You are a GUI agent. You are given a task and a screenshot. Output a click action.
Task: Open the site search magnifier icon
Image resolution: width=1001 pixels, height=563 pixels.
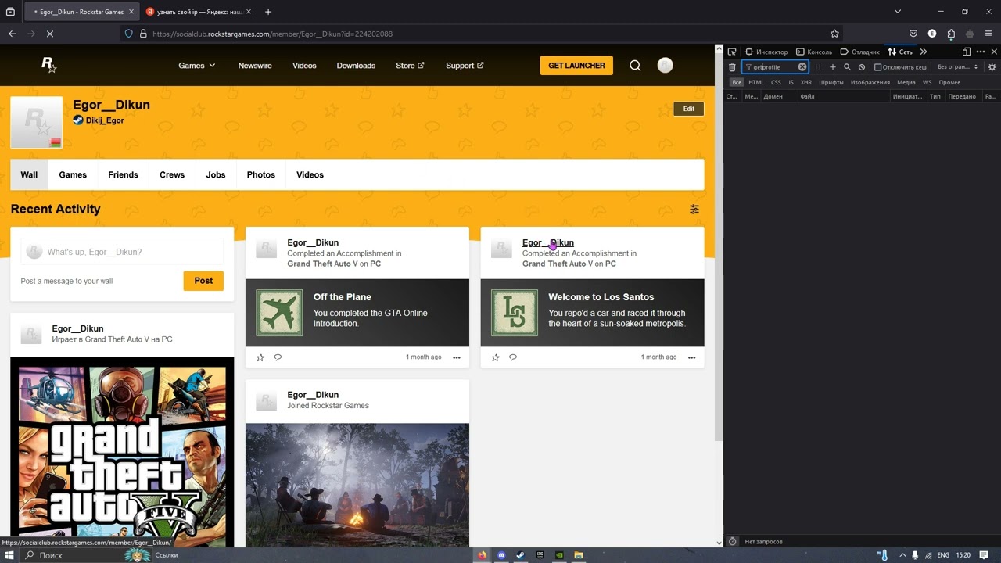(x=635, y=66)
